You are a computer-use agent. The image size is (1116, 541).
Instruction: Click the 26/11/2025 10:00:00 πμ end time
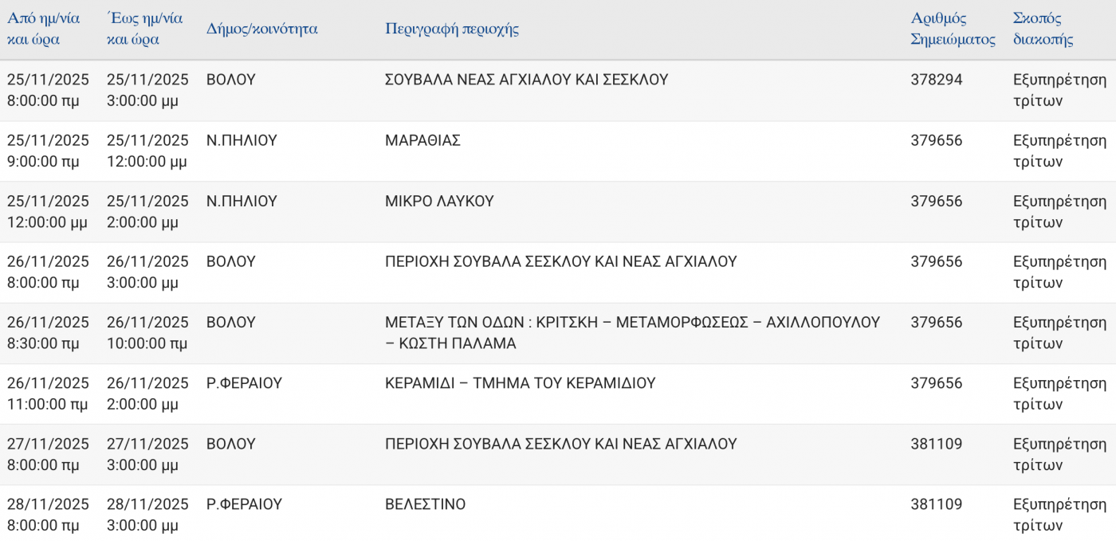(147, 333)
